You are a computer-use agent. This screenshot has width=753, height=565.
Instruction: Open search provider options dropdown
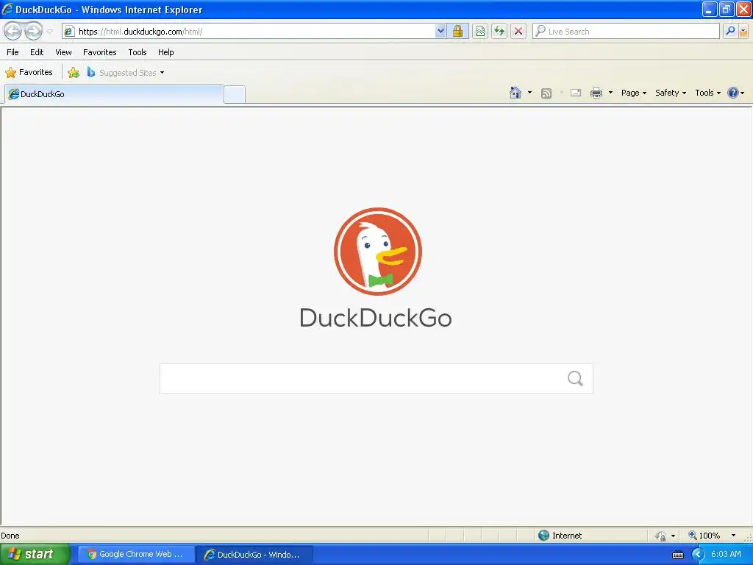coord(743,32)
